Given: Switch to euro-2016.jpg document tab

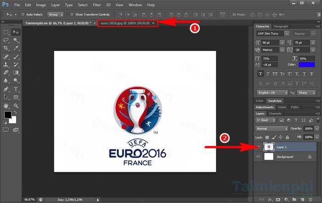Looking at the screenshot, I should click(x=125, y=23).
